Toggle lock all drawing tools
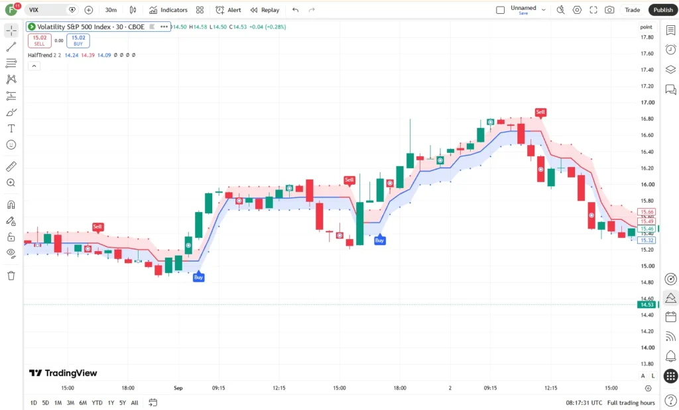This screenshot has height=410, width=679. pyautogui.click(x=11, y=237)
